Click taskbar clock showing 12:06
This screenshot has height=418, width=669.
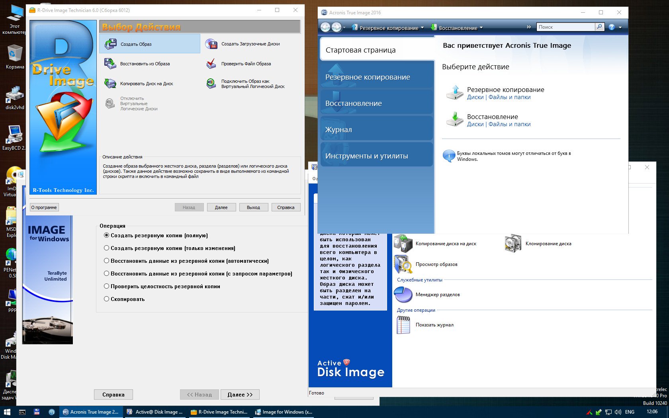pos(652,412)
